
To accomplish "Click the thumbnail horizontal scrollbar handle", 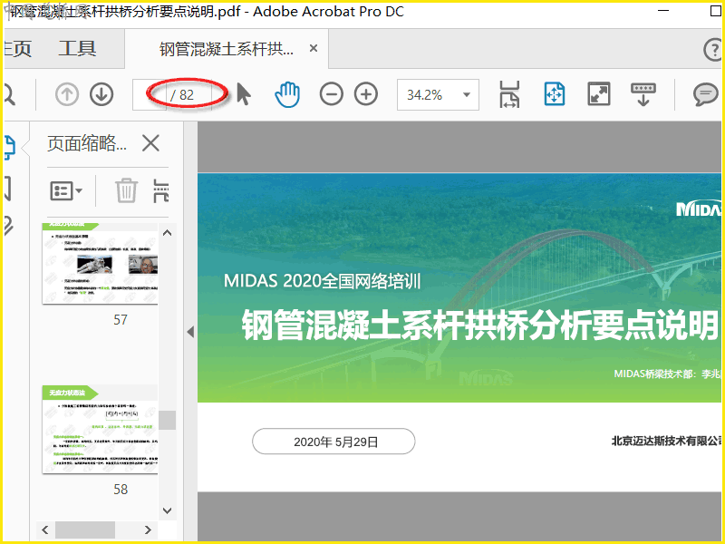I will pyautogui.click(x=85, y=529).
